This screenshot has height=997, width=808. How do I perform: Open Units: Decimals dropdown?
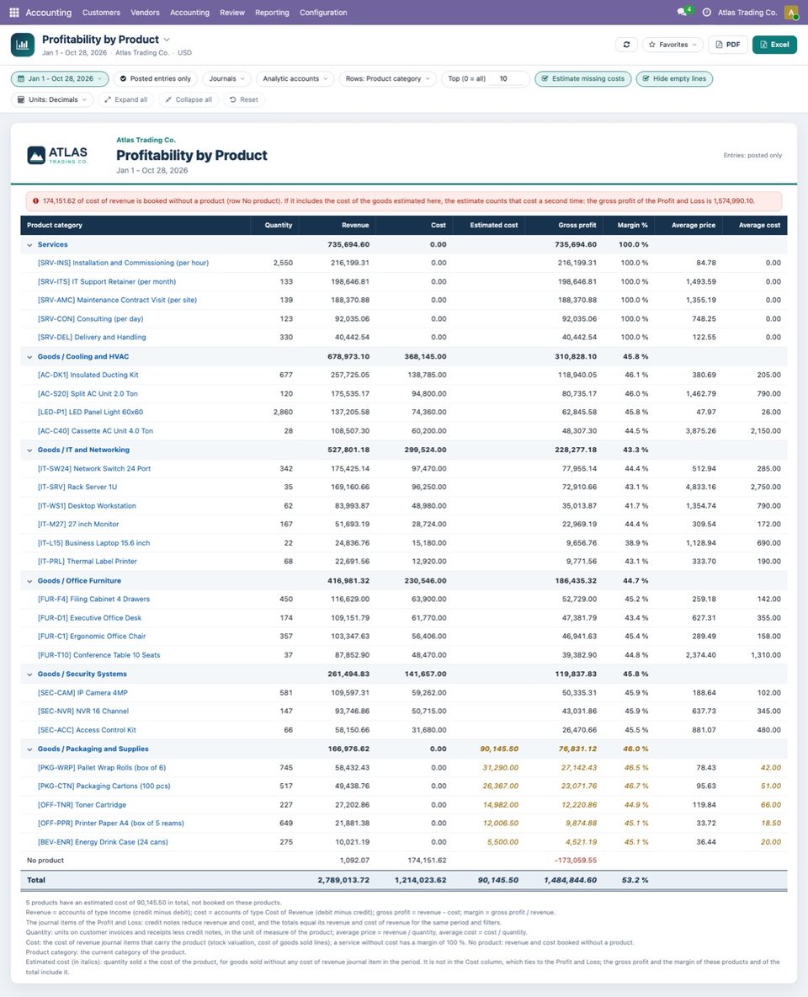coord(52,100)
